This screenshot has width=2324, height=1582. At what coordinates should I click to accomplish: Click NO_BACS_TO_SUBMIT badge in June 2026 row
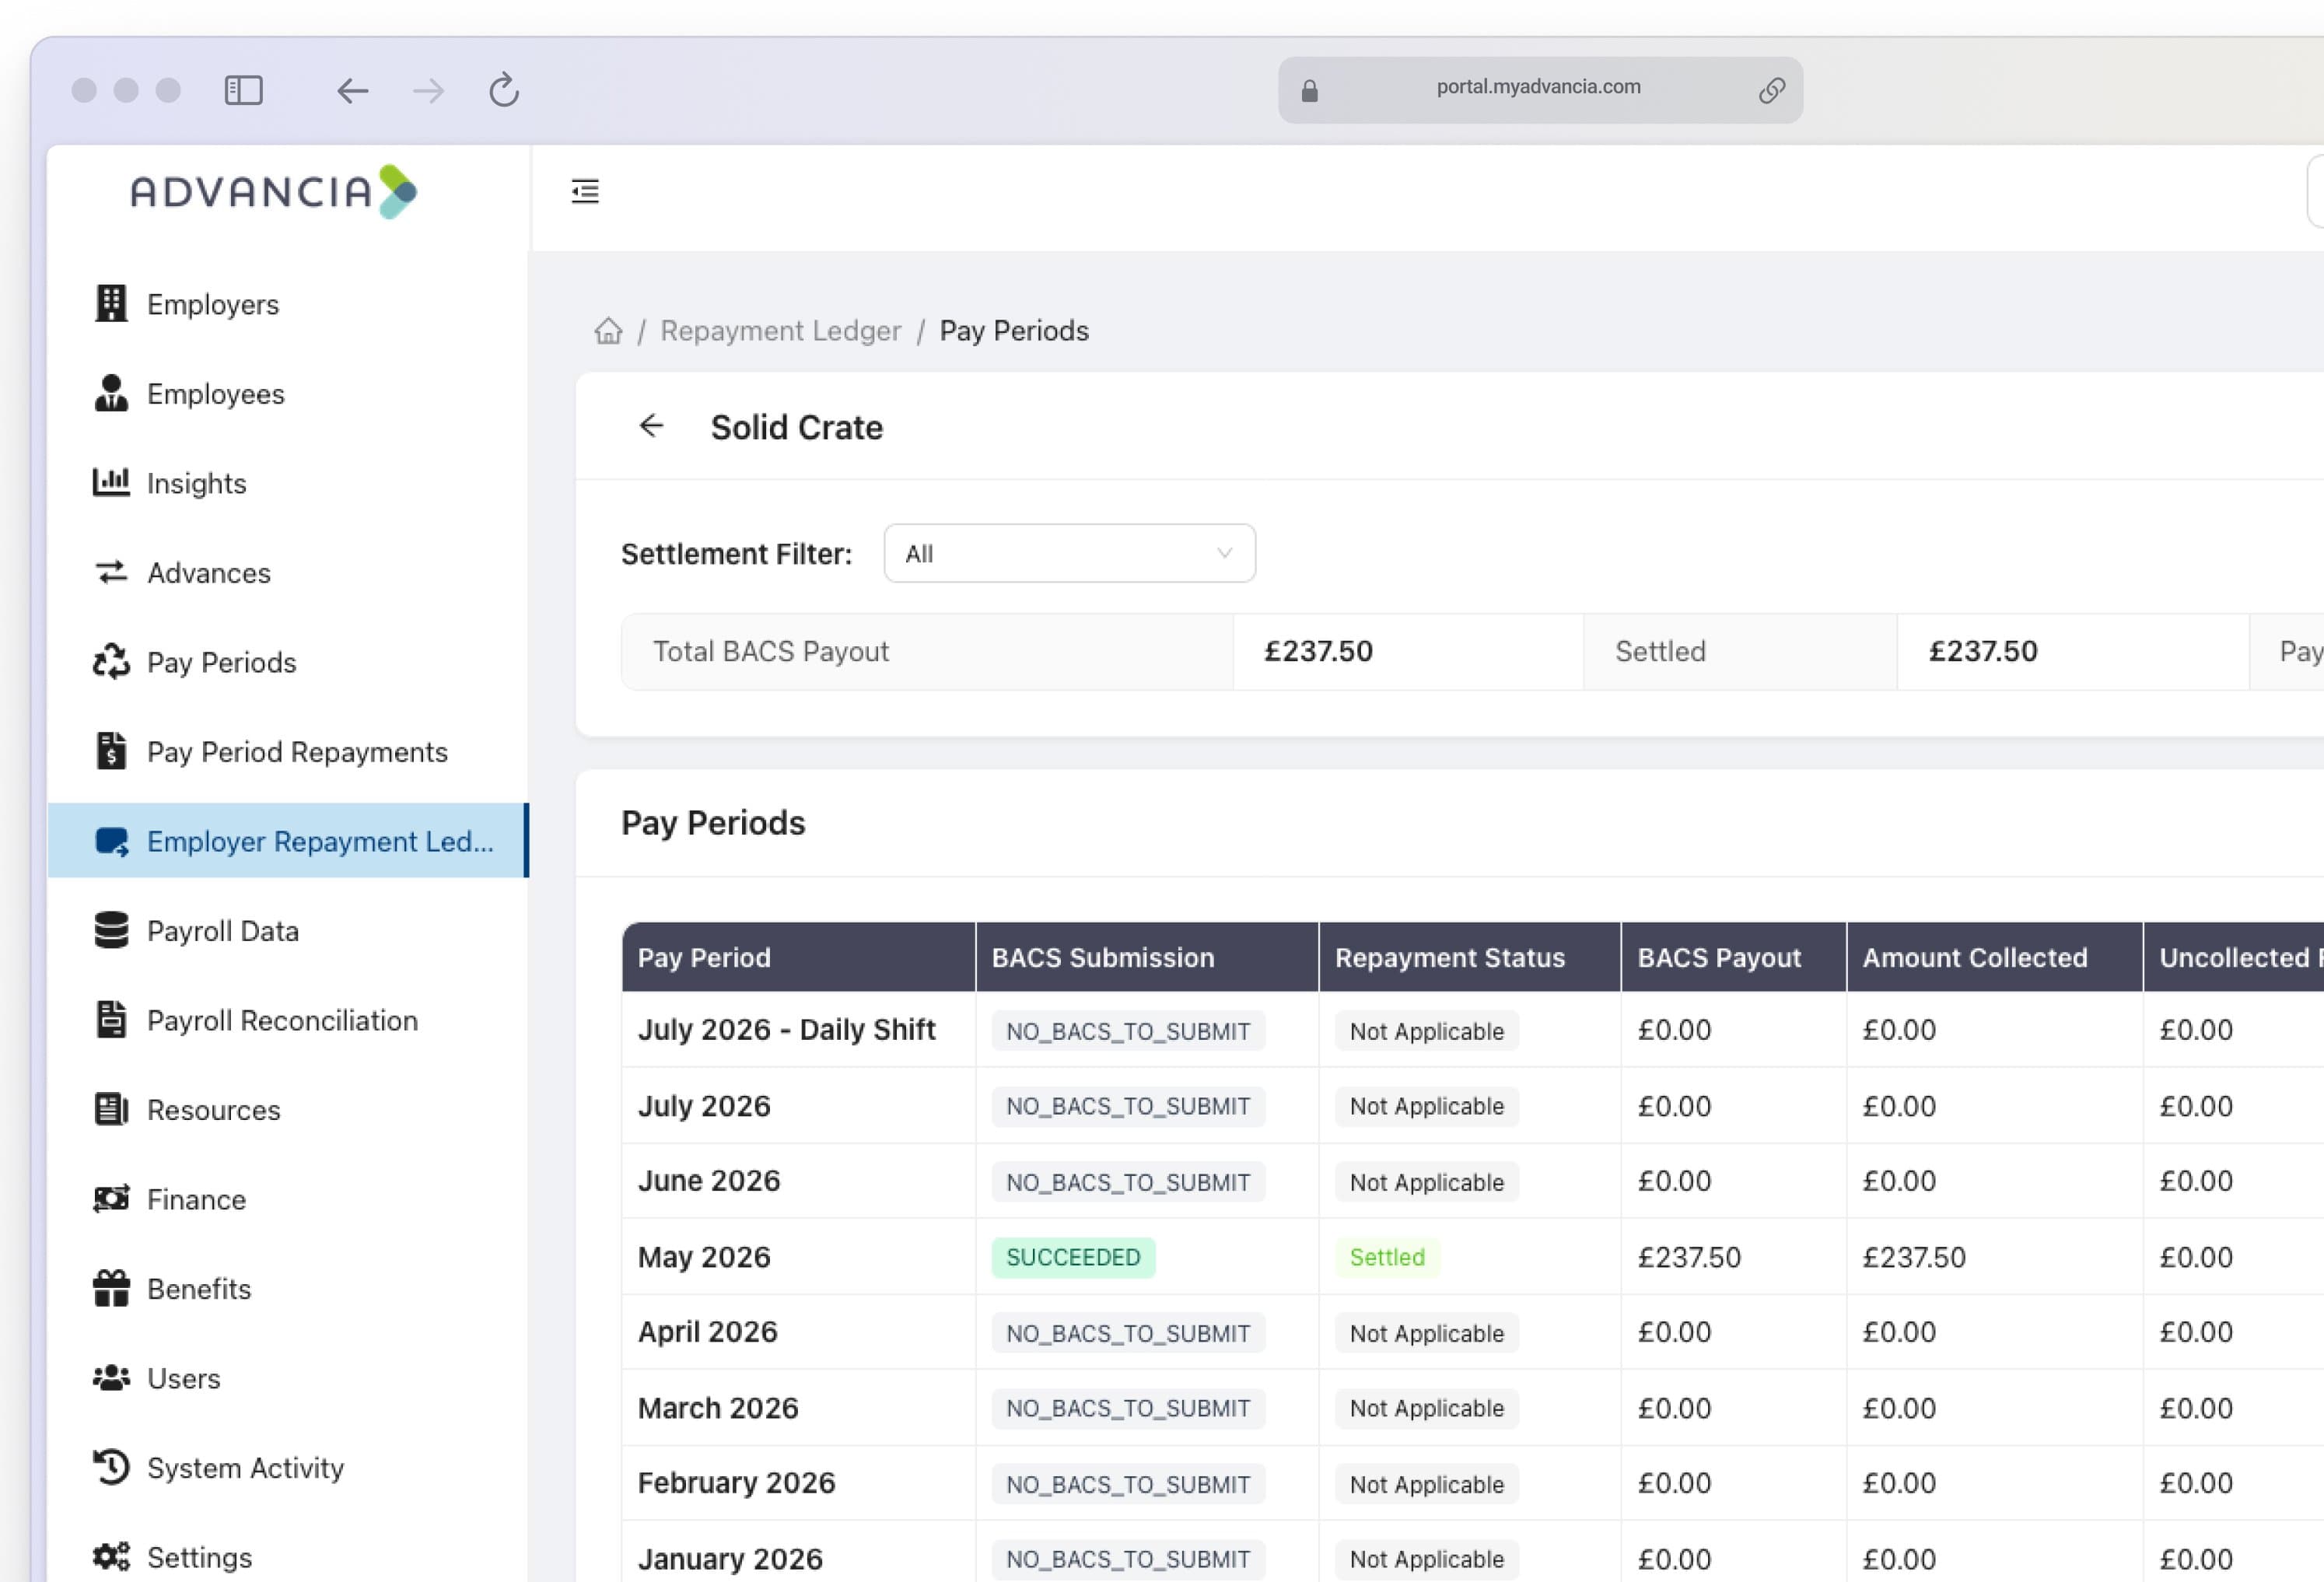(x=1128, y=1182)
